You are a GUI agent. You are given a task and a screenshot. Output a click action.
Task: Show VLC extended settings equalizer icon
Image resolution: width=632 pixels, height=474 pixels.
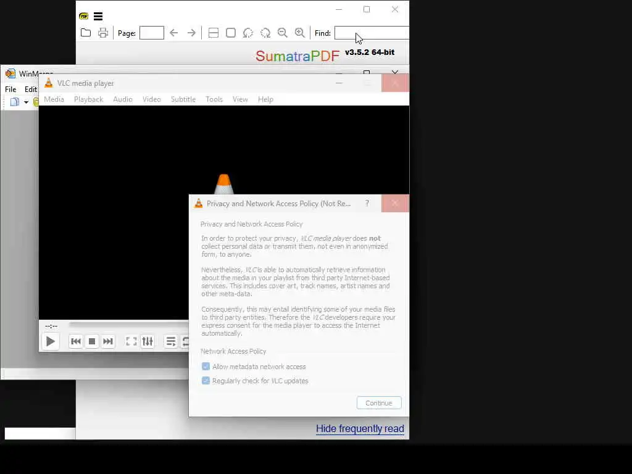[148, 341]
